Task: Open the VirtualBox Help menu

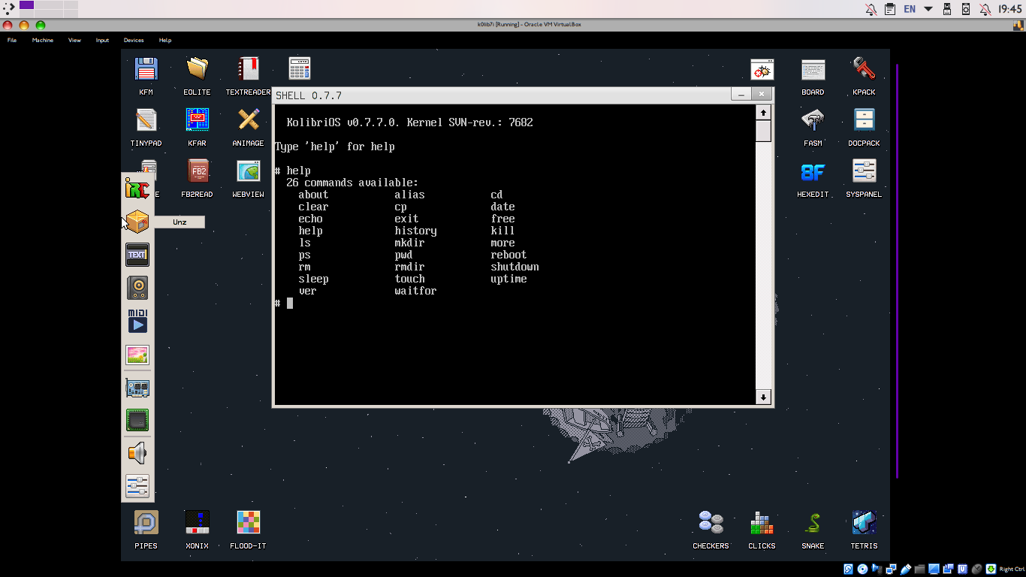Action: click(x=165, y=41)
